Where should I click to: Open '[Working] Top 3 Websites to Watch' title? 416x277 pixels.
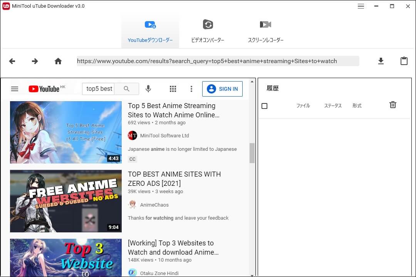[173, 248]
